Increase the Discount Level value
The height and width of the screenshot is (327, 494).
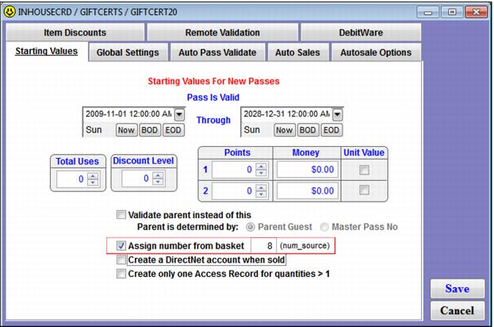(158, 175)
